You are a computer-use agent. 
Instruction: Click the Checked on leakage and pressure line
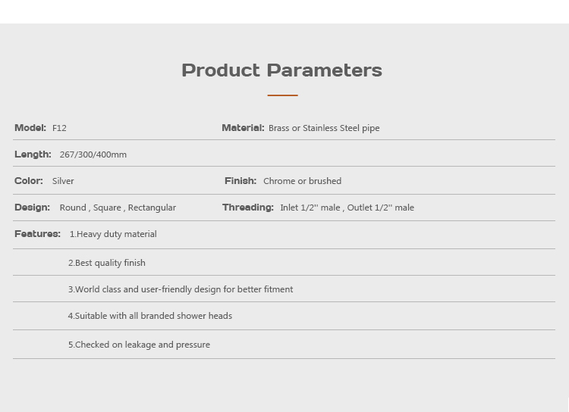point(139,345)
